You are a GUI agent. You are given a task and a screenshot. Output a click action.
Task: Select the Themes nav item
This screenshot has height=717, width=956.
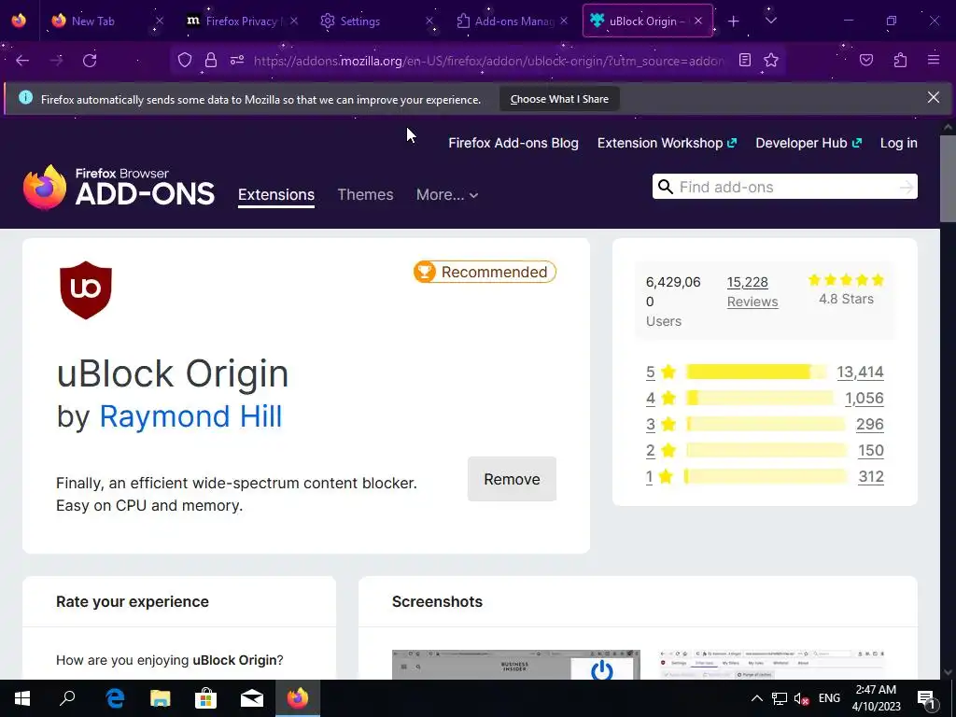365,194
